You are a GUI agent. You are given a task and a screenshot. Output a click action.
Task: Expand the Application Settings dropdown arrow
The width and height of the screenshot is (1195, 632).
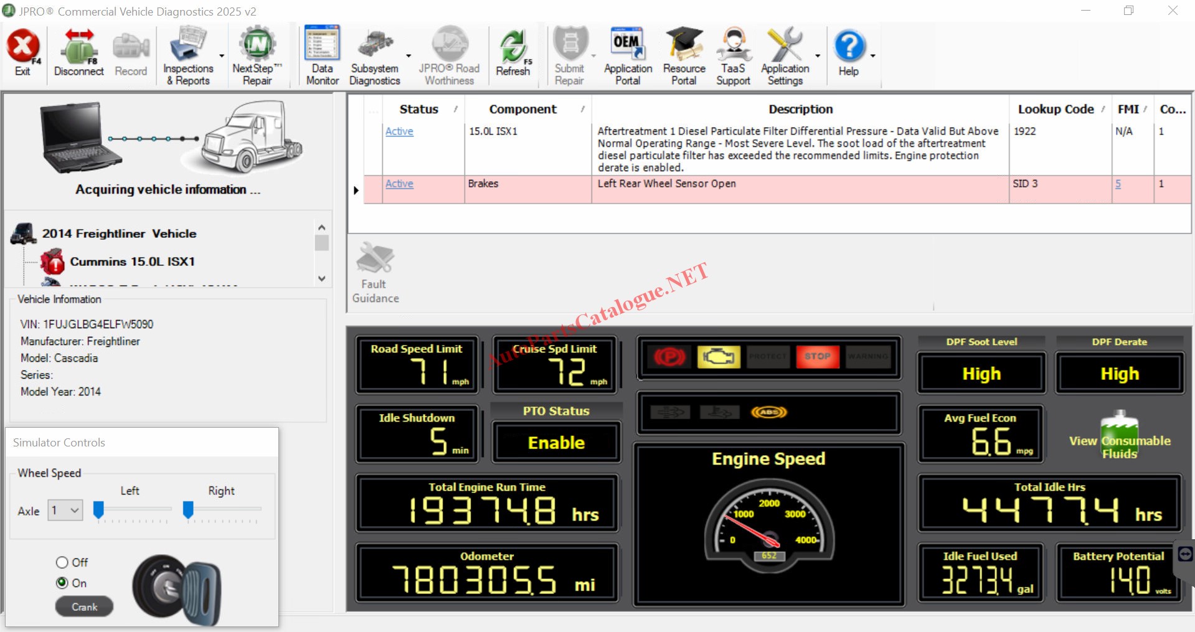818,56
